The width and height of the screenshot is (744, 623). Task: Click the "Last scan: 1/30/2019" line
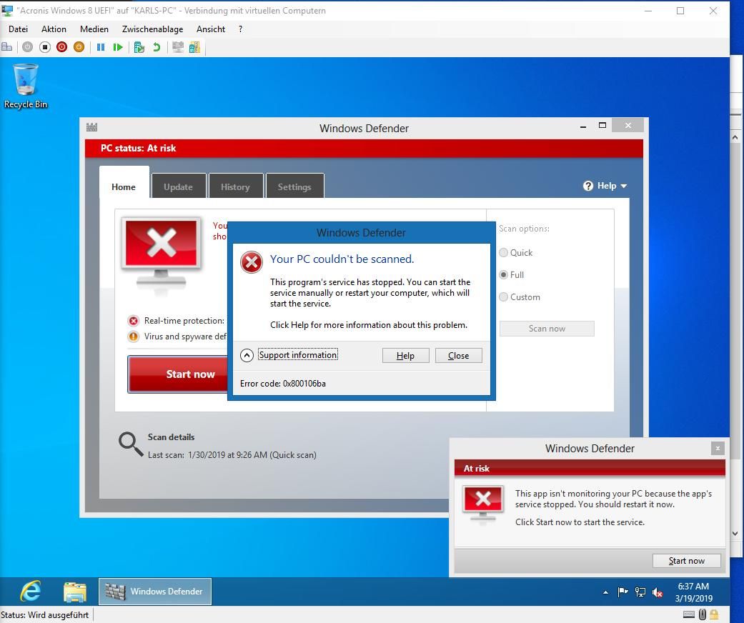pyautogui.click(x=232, y=454)
